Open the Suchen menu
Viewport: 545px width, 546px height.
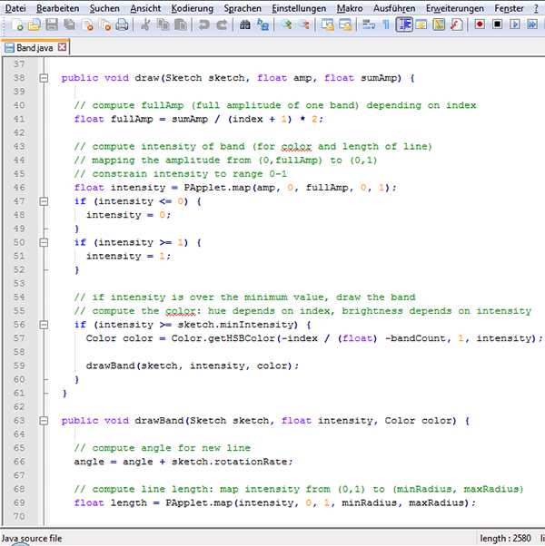pyautogui.click(x=104, y=8)
